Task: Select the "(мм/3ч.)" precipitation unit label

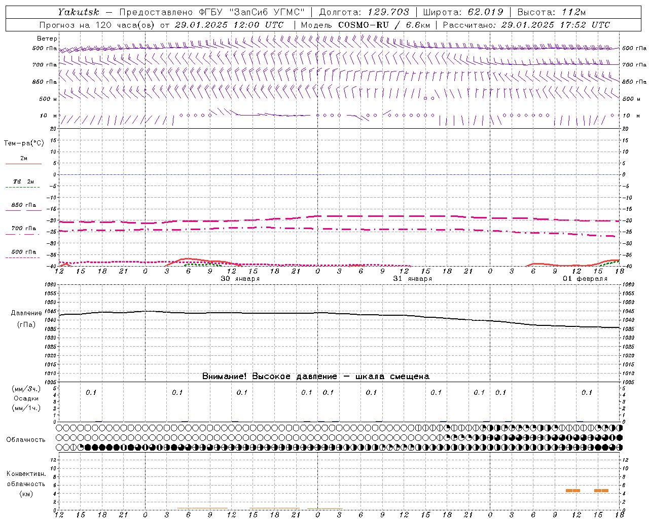Action: pos(26,389)
